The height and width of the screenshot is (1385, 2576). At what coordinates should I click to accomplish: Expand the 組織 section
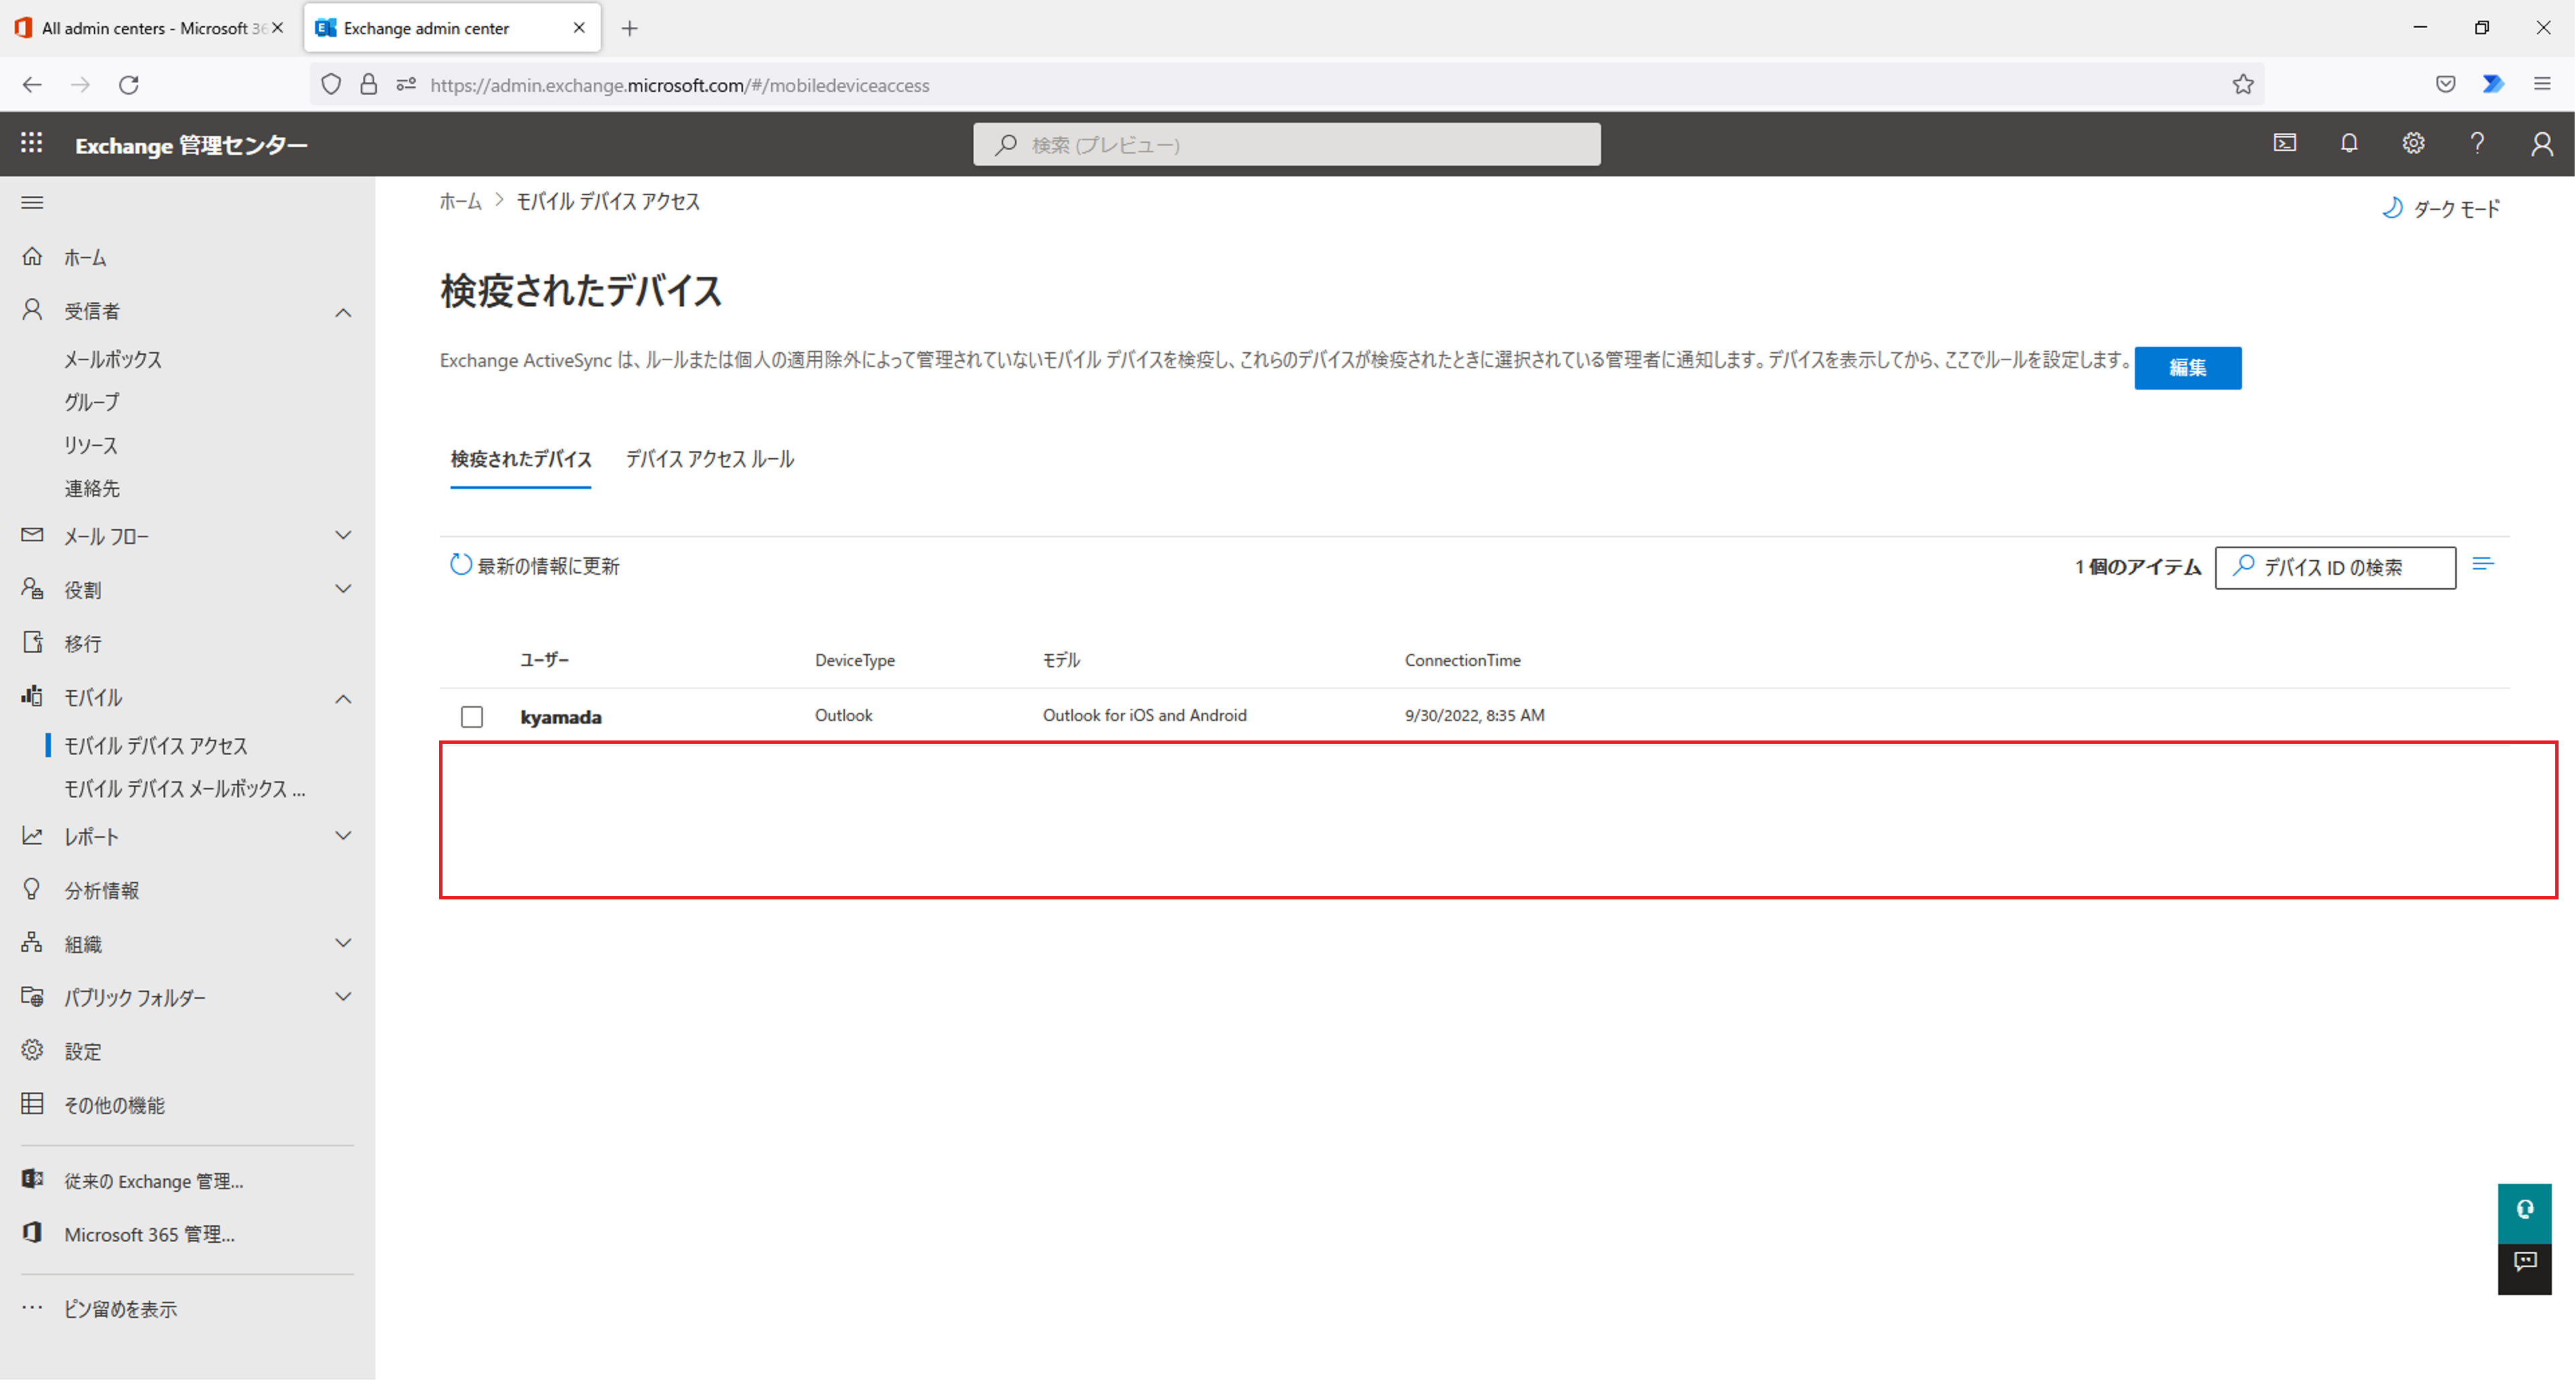pyautogui.click(x=343, y=943)
